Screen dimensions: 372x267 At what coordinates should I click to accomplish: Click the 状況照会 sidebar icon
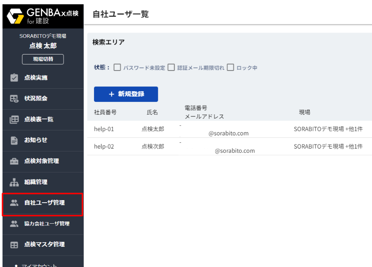pos(14,99)
